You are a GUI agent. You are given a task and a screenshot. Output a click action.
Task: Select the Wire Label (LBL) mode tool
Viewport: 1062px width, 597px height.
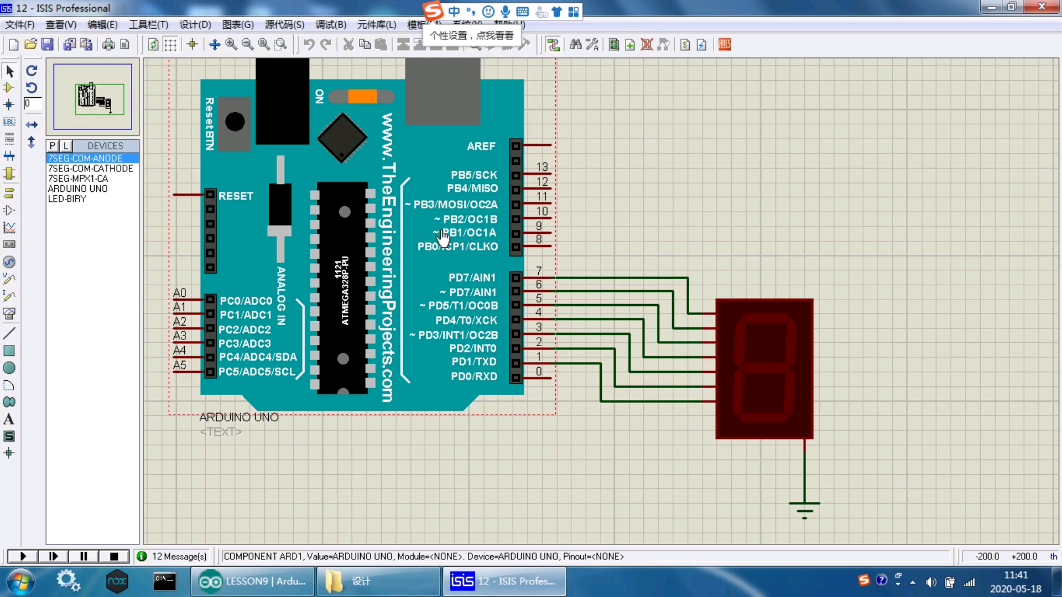9,122
